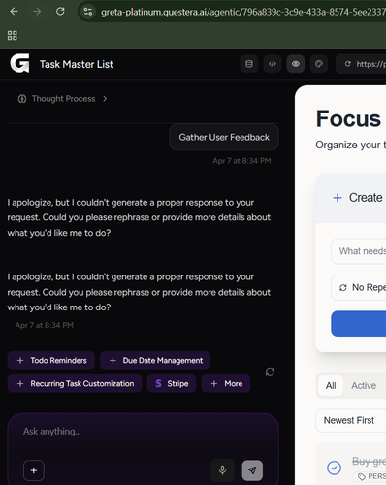Go forward using the browser forward arrow
386x485 pixels.
click(x=37, y=12)
